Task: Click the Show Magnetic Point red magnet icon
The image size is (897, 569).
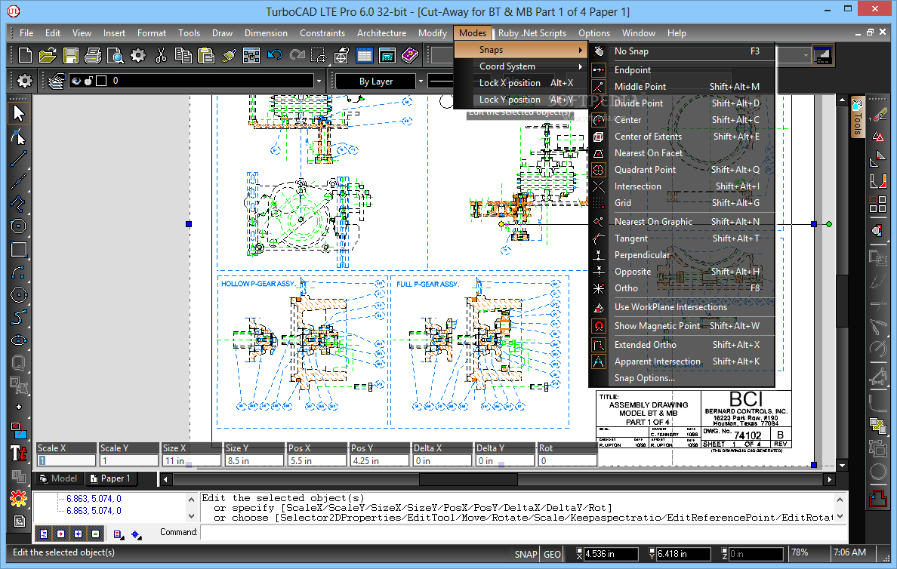Action: coord(599,326)
